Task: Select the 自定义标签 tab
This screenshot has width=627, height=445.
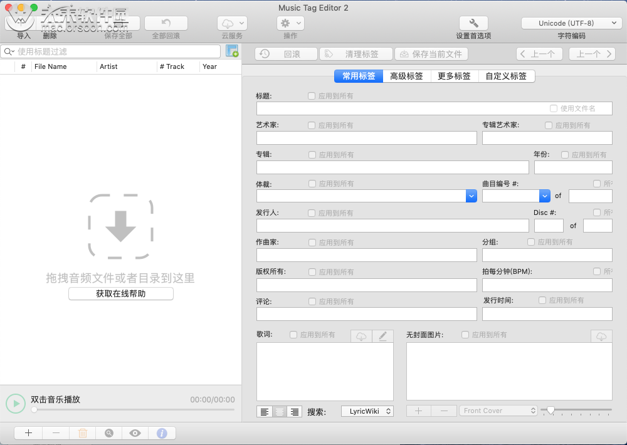Action: coord(508,76)
